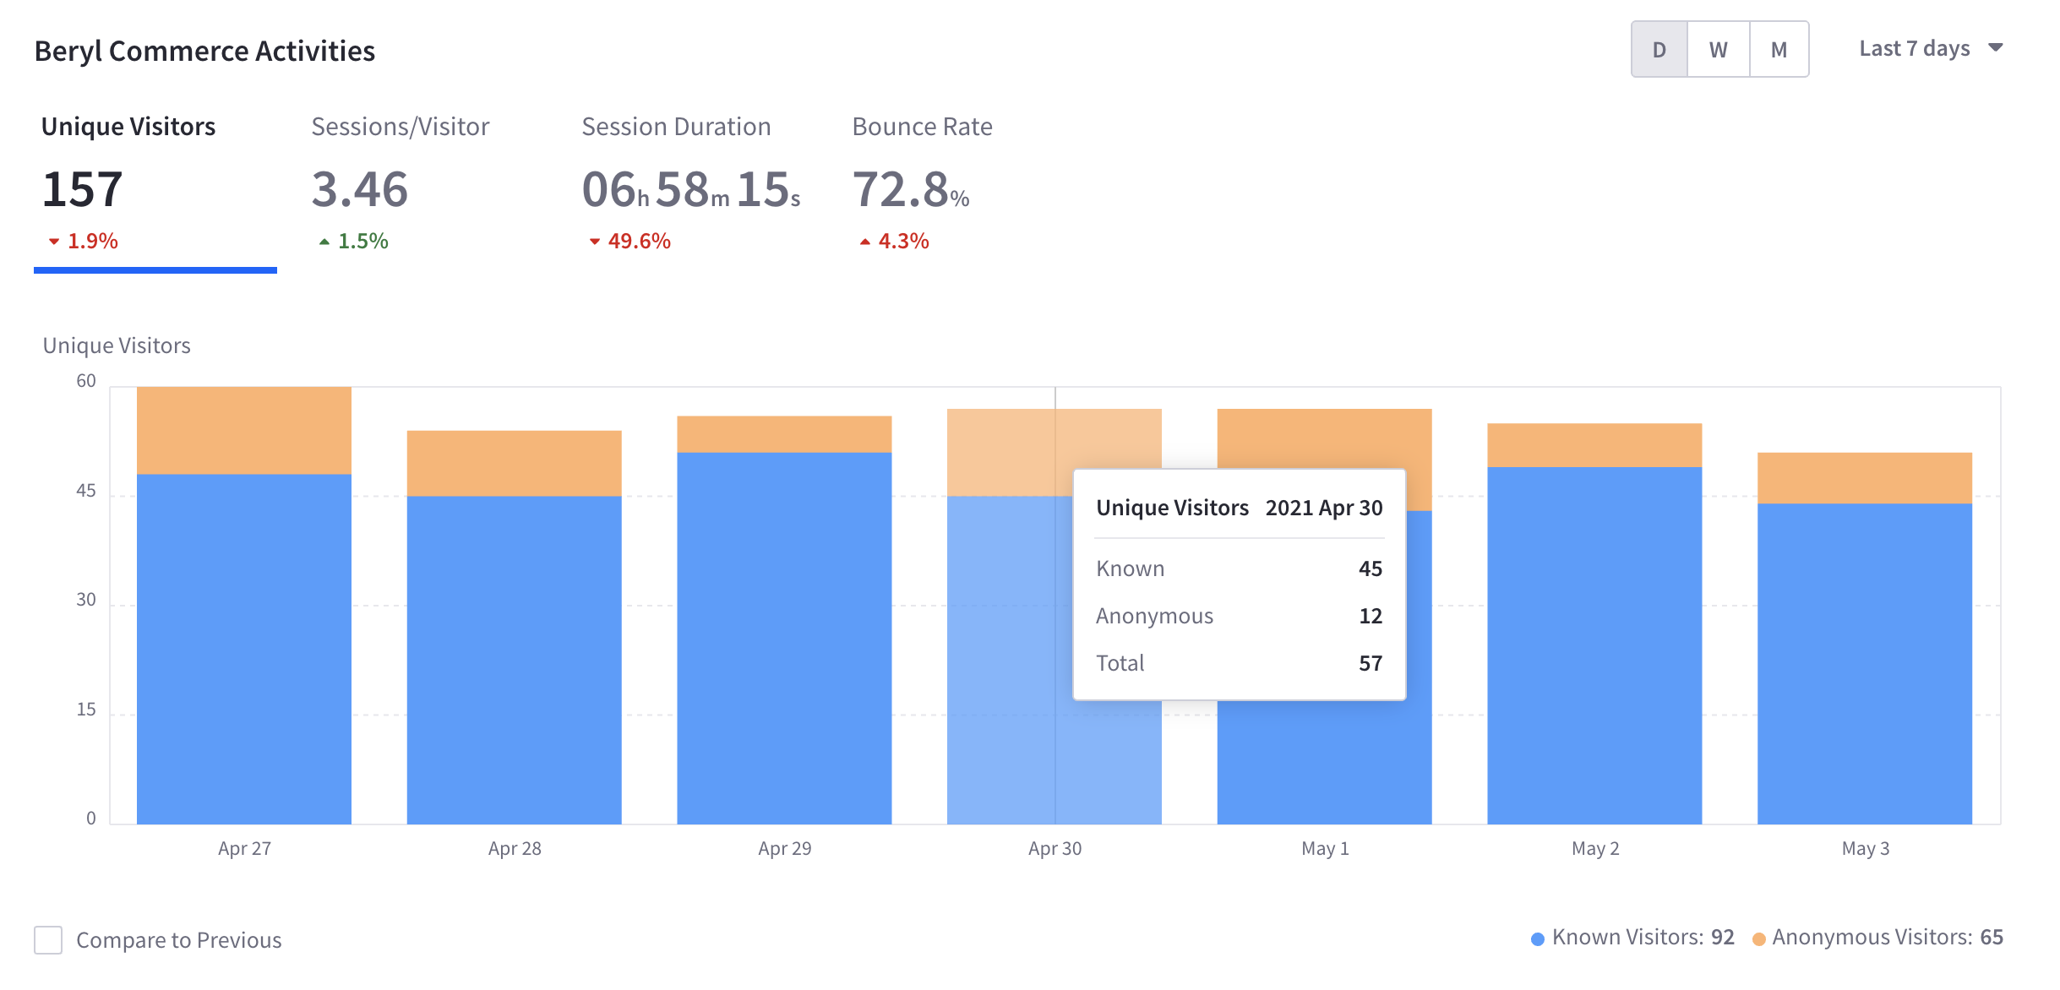
Task: Click the caret arrow next to Last 7 days
Action: click(x=1996, y=48)
